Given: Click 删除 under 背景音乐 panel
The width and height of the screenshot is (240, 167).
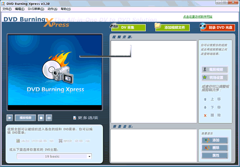Looking at the screenshot, I should point(215,148).
